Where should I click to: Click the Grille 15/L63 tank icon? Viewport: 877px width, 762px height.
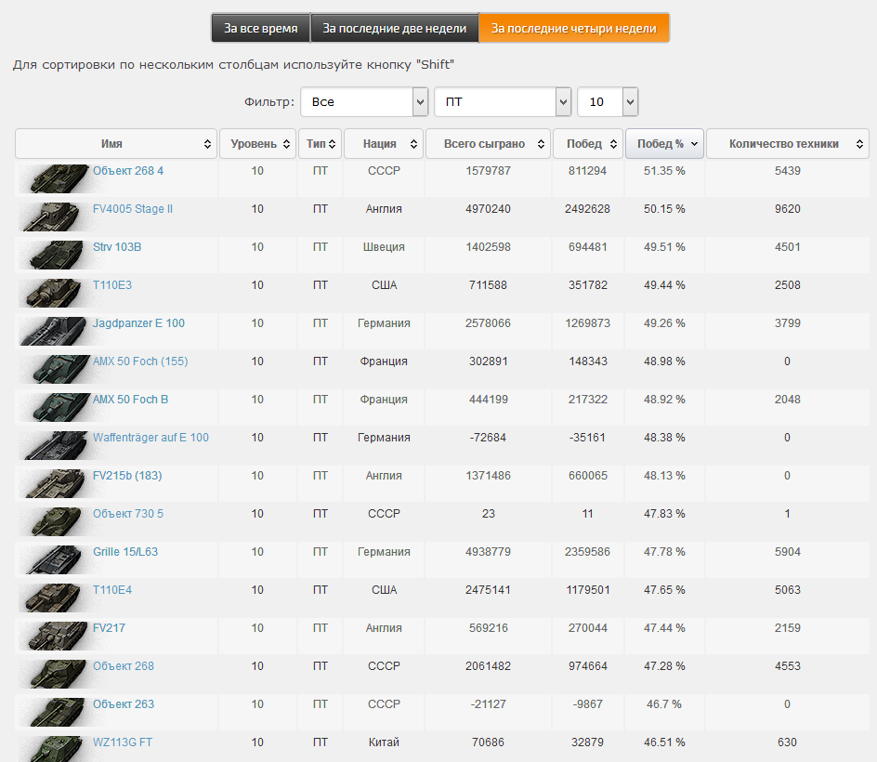coord(54,559)
